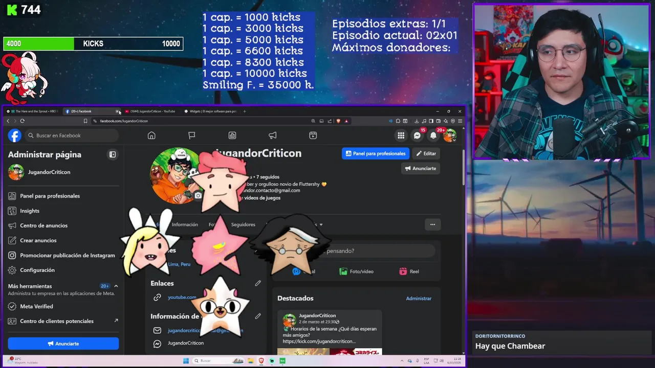Switch to the Información profile tab

point(185,224)
